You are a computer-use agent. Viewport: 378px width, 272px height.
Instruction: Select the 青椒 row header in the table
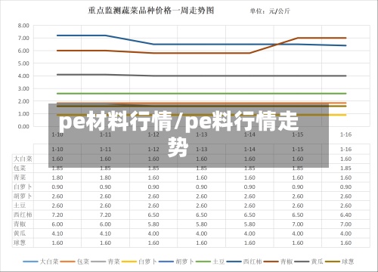[x=20, y=224]
